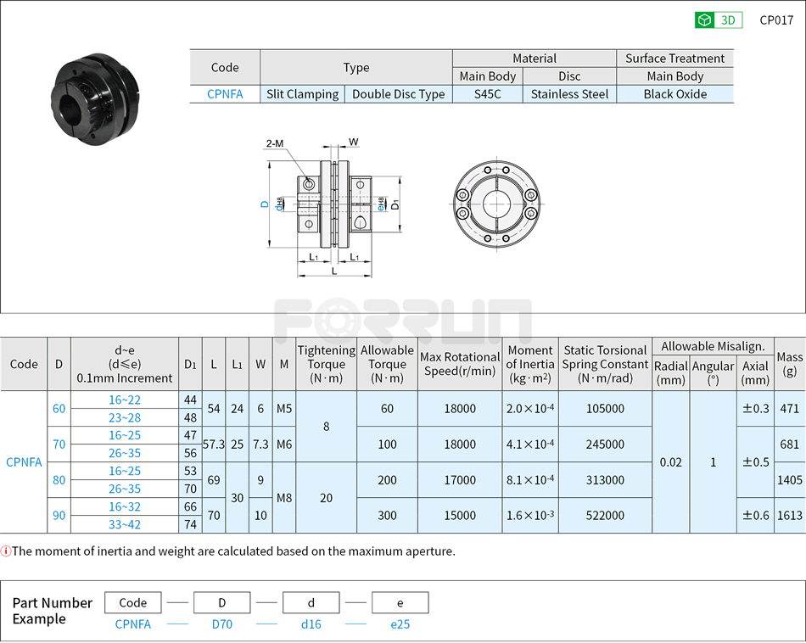The image size is (806, 643).
Task: Click mass value 1405
Action: 790,480
